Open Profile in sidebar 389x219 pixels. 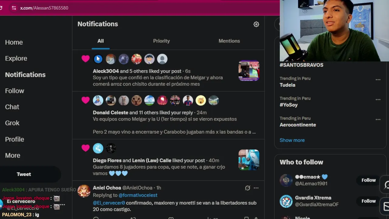tap(15, 139)
